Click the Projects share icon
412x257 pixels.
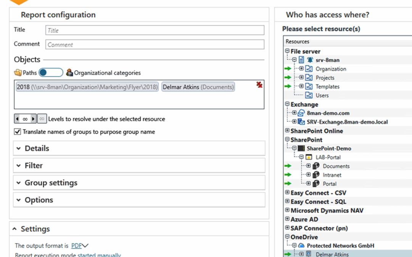[309, 78]
